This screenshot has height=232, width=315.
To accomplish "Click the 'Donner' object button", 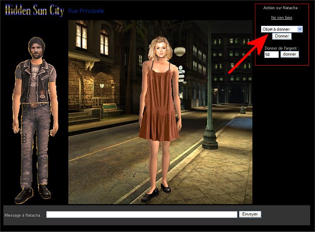I will click(x=282, y=36).
